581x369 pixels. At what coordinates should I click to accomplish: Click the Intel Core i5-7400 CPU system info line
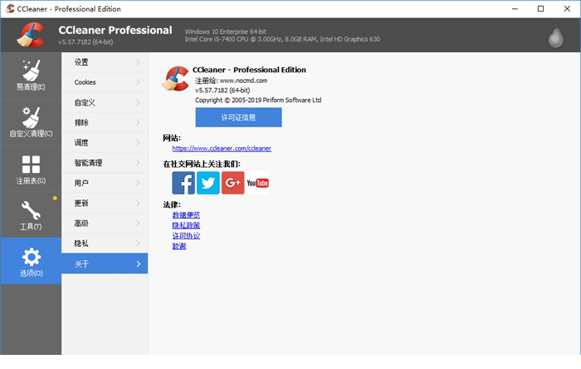click(x=282, y=39)
